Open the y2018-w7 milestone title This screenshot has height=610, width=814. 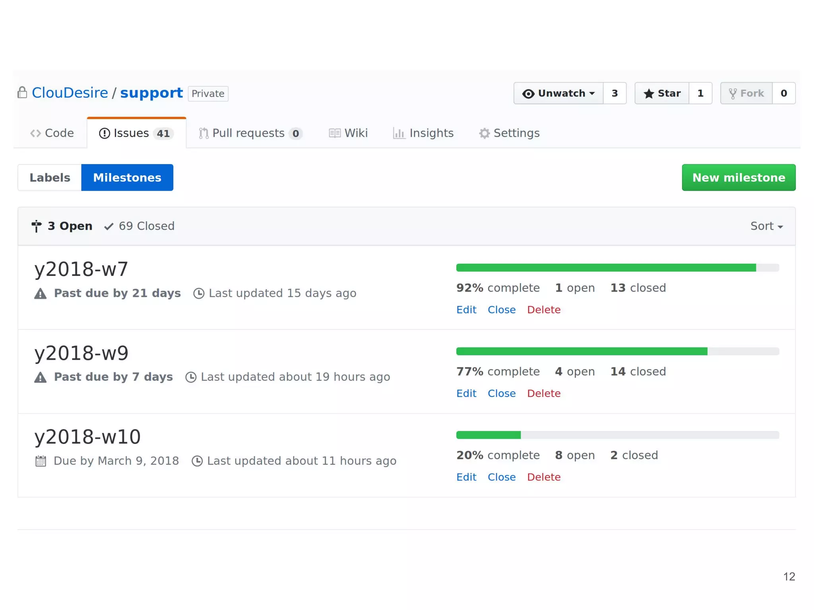point(81,269)
